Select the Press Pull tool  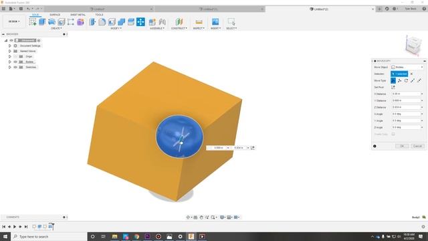tap(92, 22)
